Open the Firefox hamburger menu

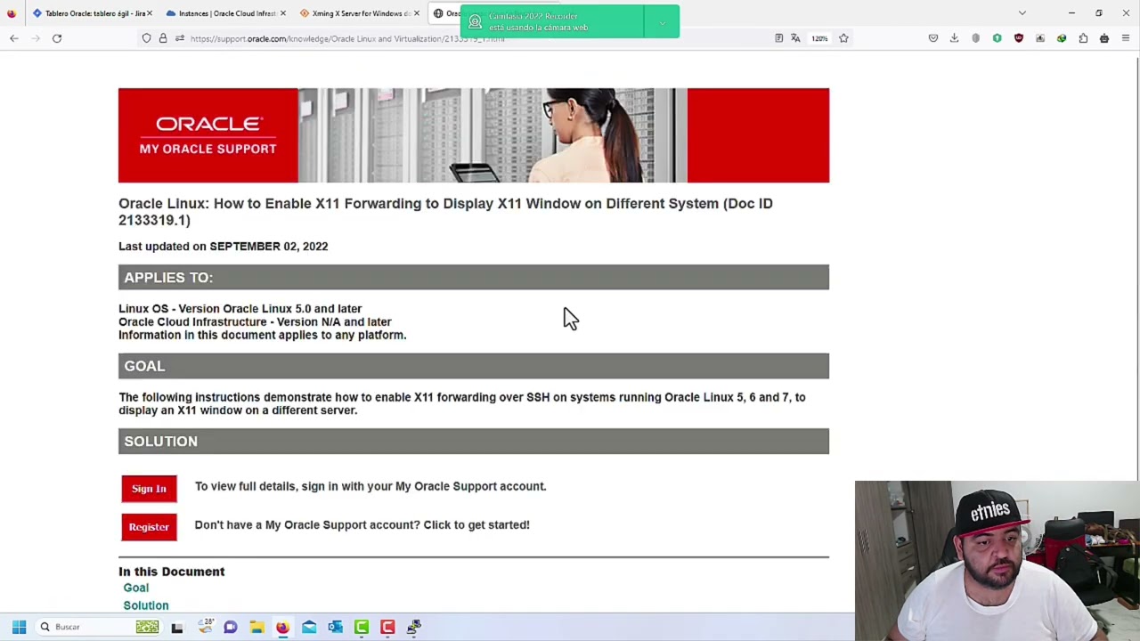(x=1126, y=38)
